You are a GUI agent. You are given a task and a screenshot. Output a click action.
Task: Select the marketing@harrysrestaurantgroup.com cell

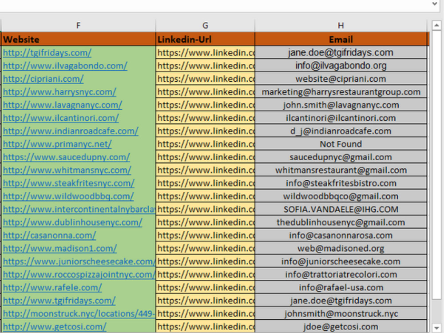click(341, 92)
